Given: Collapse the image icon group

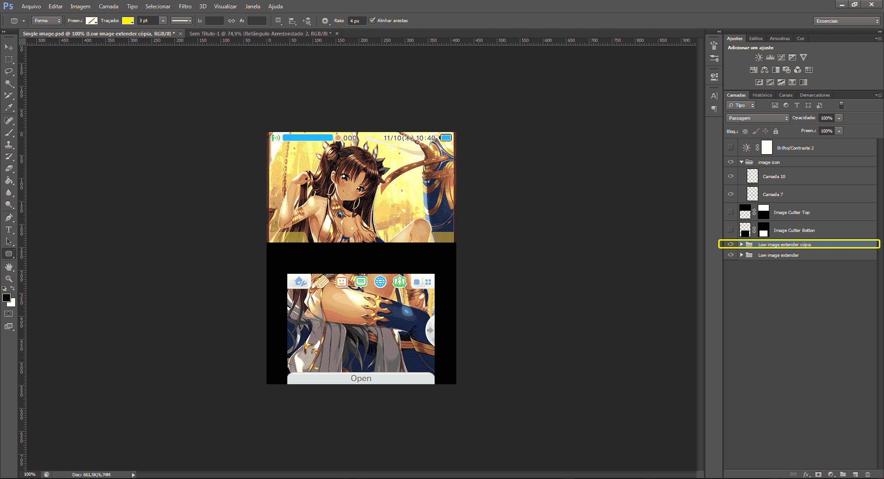Looking at the screenshot, I should point(741,162).
